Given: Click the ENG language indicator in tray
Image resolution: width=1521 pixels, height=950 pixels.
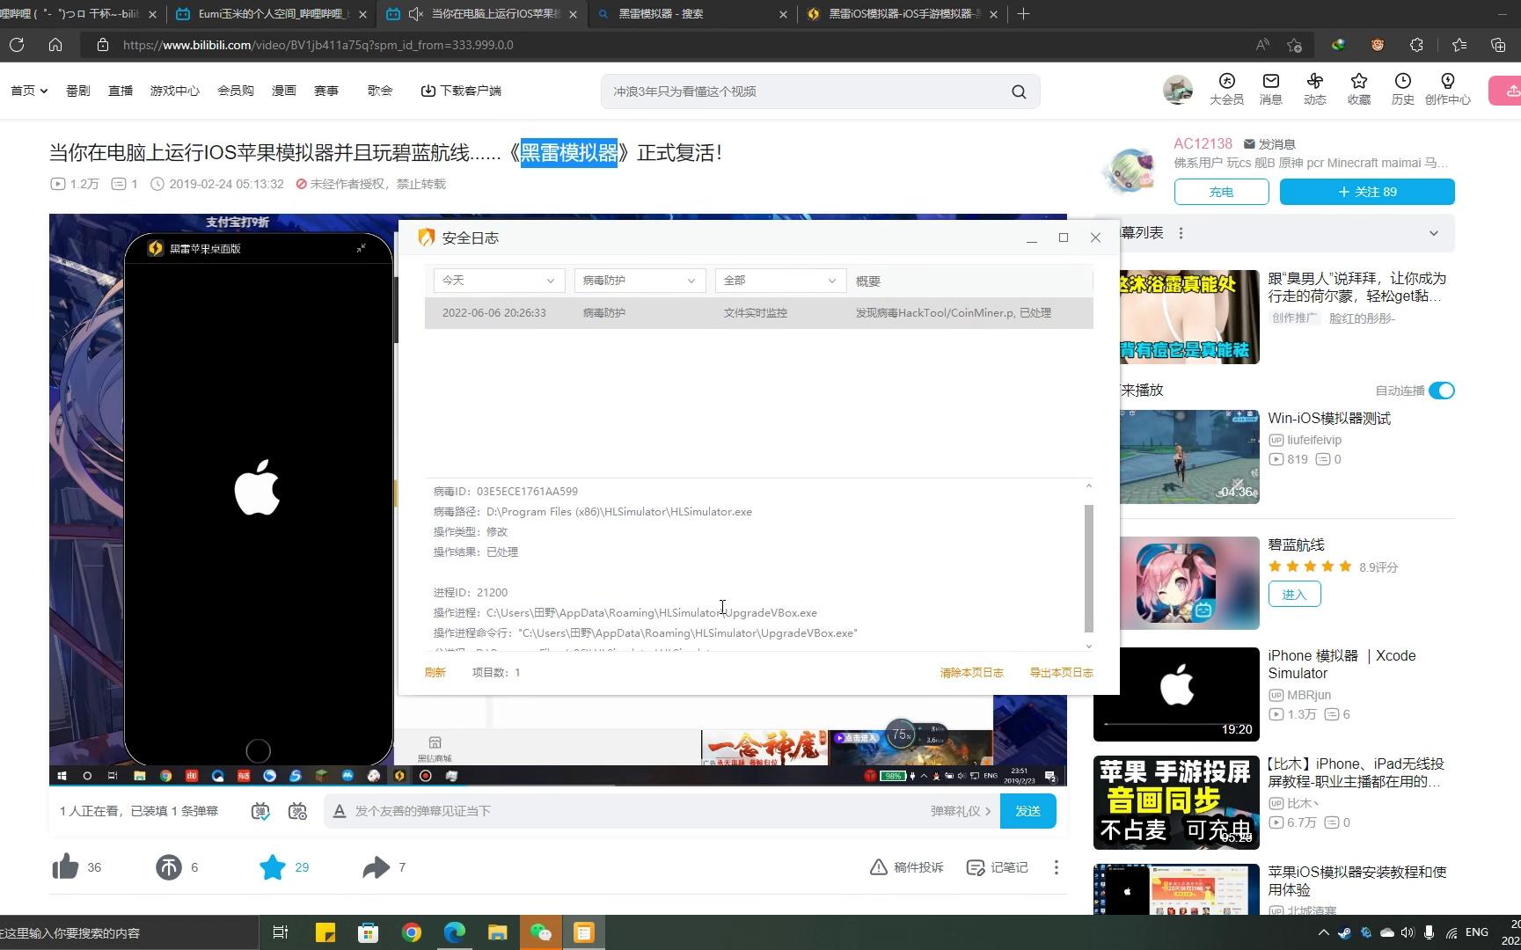Looking at the screenshot, I should (1477, 932).
